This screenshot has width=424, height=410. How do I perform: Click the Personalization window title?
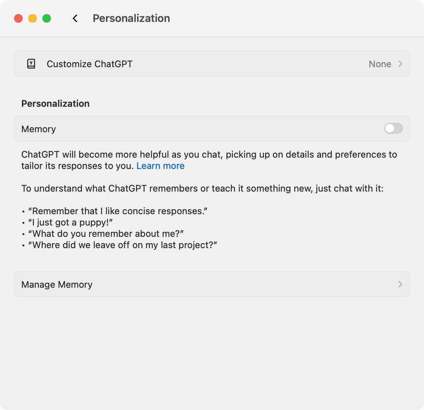coord(131,18)
